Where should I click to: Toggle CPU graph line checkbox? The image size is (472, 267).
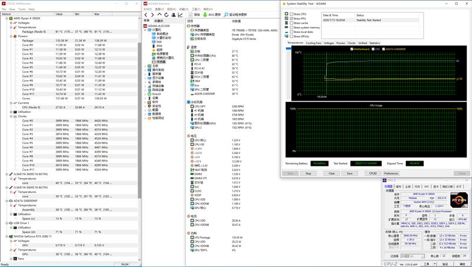(373, 49)
